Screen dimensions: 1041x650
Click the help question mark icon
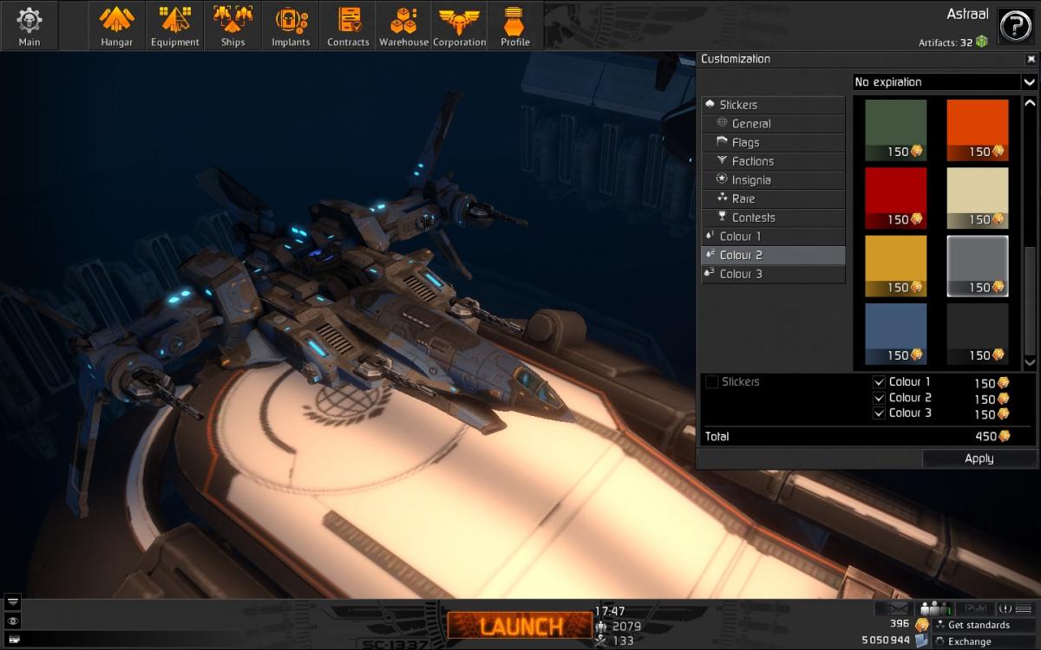(1015, 26)
